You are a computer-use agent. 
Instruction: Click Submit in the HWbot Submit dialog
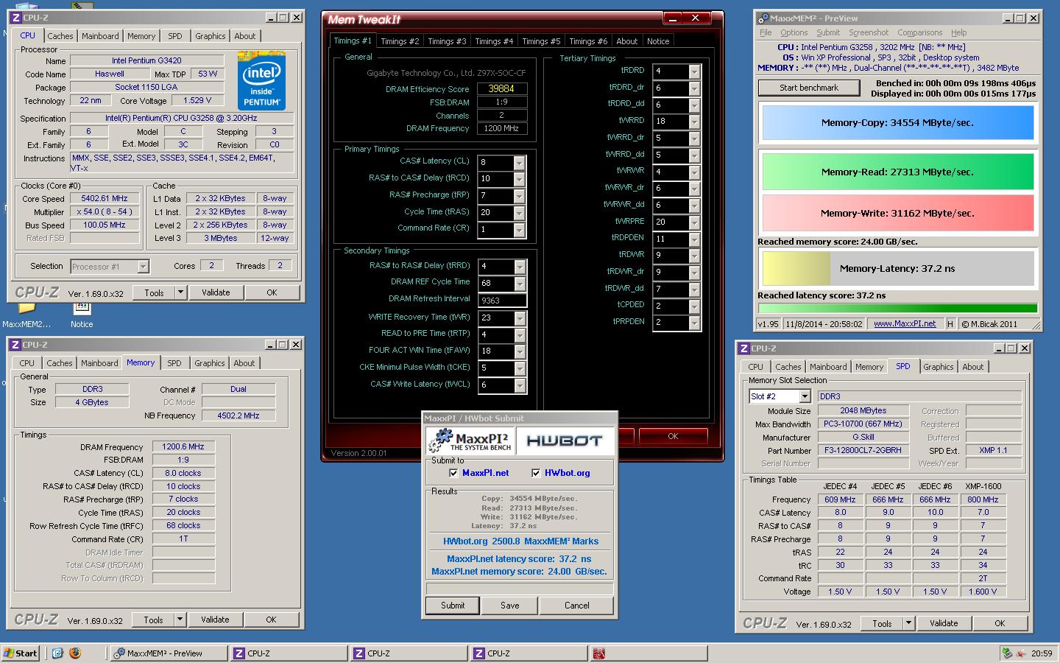[453, 606]
